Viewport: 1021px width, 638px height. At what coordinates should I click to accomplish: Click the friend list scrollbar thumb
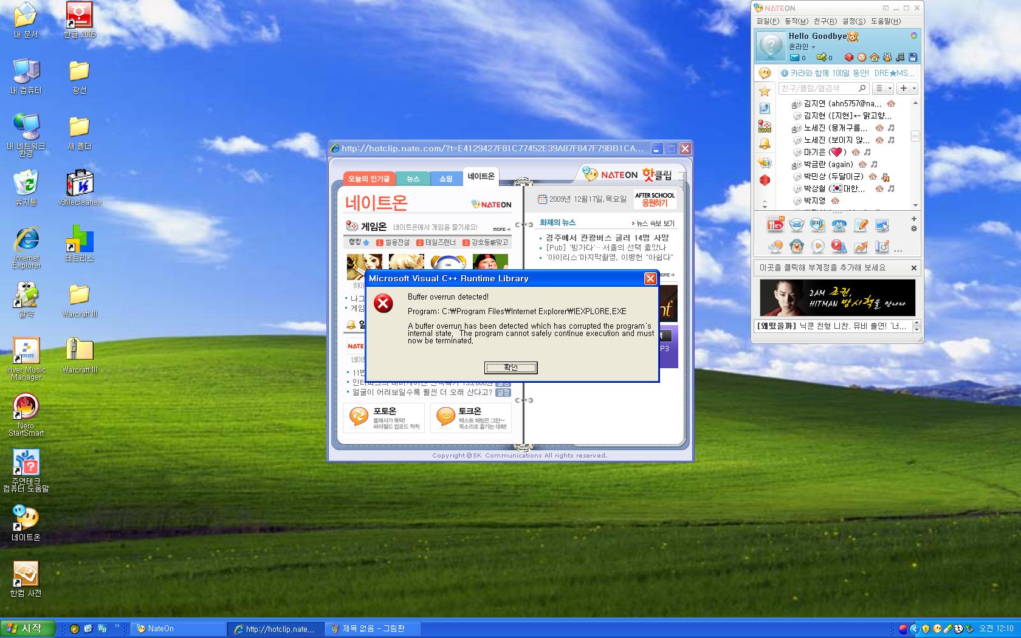pos(915,136)
